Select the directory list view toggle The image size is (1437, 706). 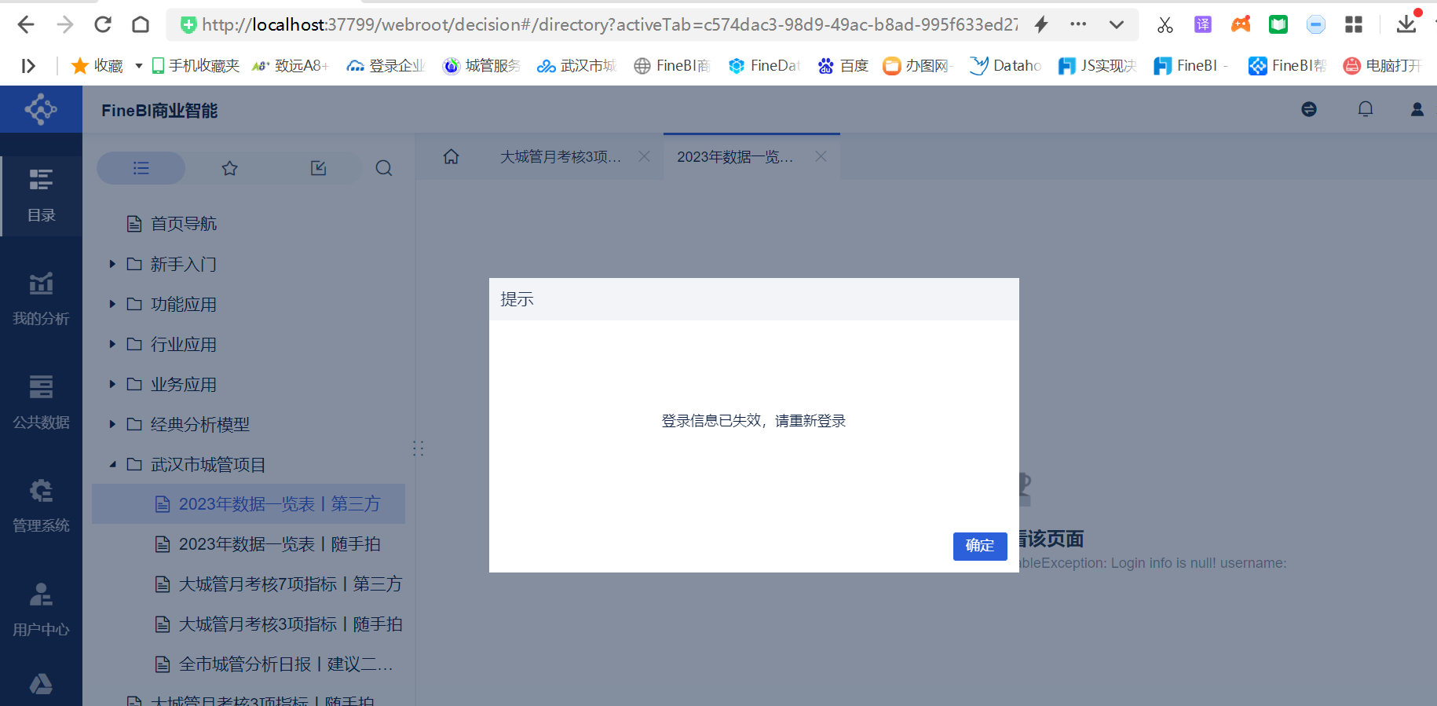point(141,168)
